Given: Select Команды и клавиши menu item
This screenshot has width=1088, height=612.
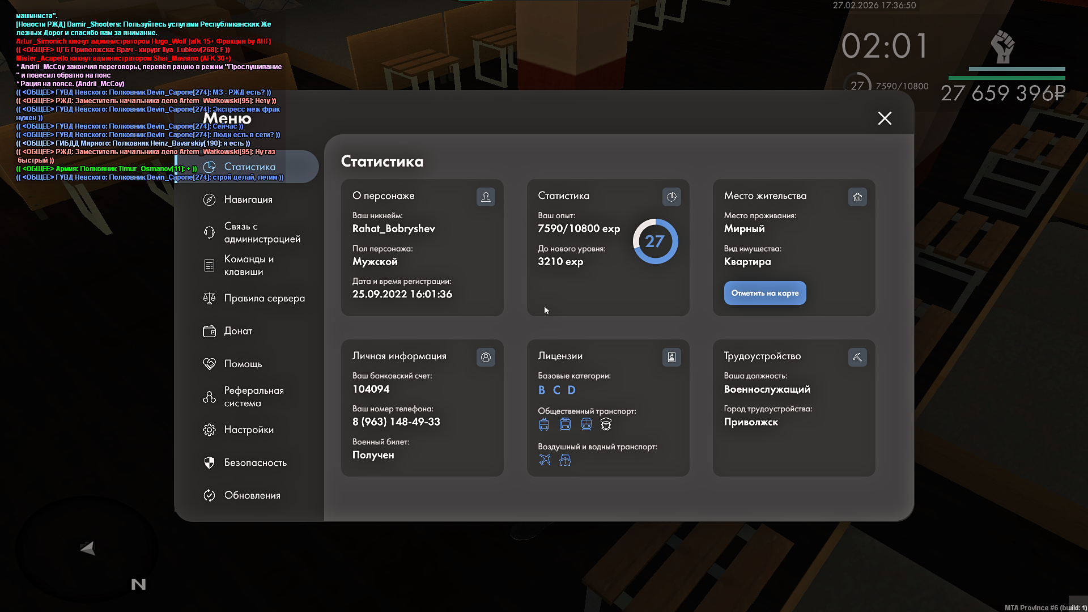Looking at the screenshot, I should coord(248,265).
